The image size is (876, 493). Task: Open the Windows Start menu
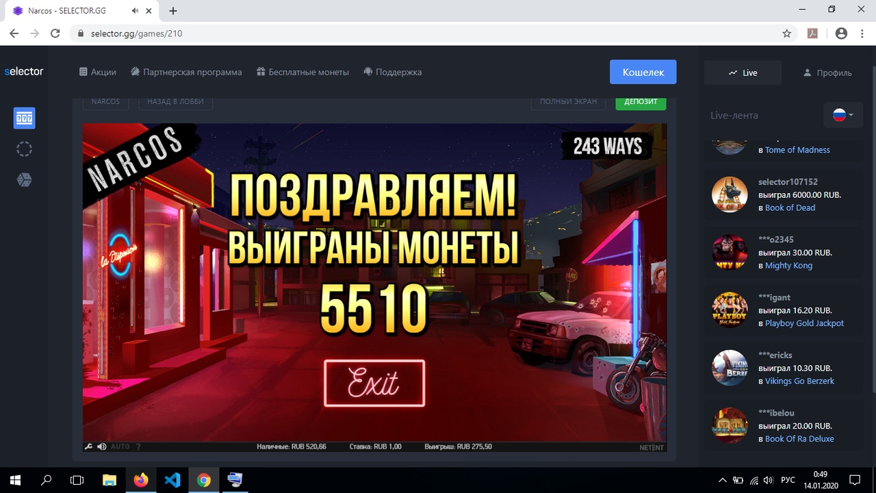click(x=15, y=480)
